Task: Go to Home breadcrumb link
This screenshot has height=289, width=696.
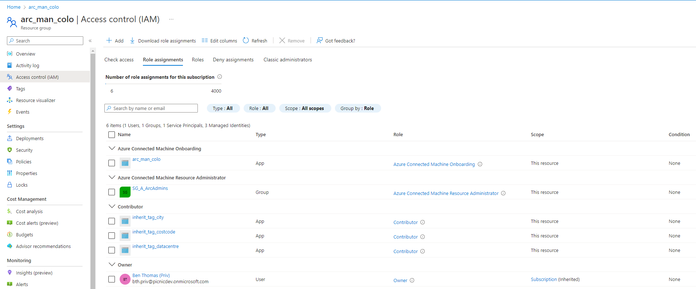Action: click(x=14, y=7)
